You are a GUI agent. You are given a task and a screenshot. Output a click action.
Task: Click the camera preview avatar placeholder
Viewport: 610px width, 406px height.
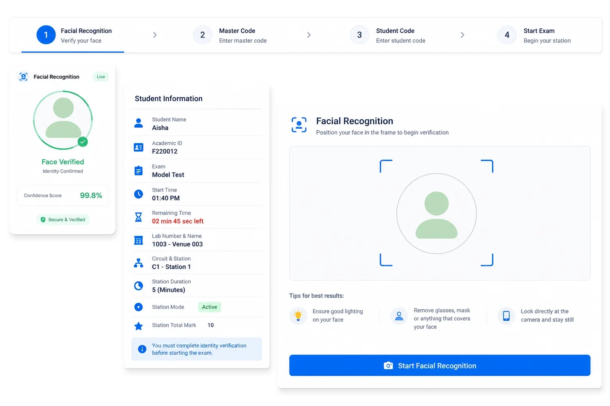tap(436, 214)
